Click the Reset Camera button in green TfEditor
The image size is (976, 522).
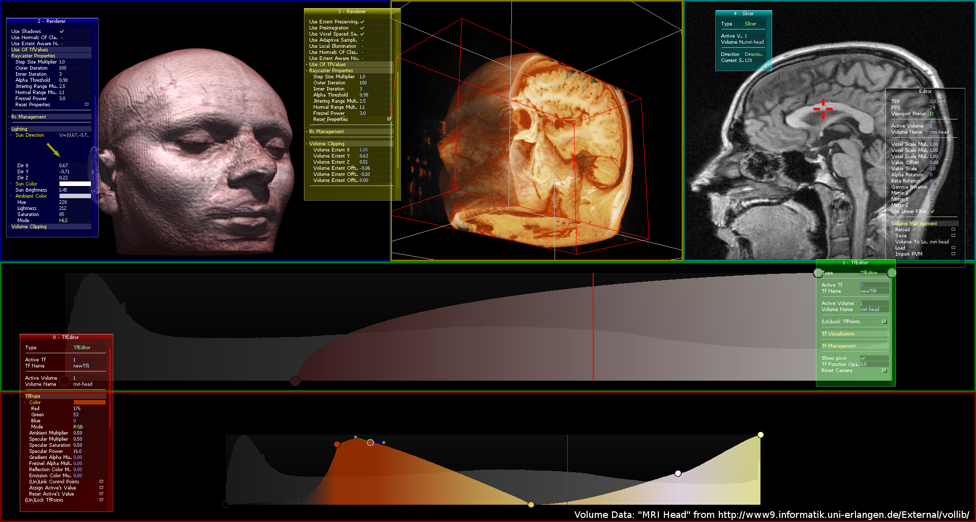tap(884, 371)
